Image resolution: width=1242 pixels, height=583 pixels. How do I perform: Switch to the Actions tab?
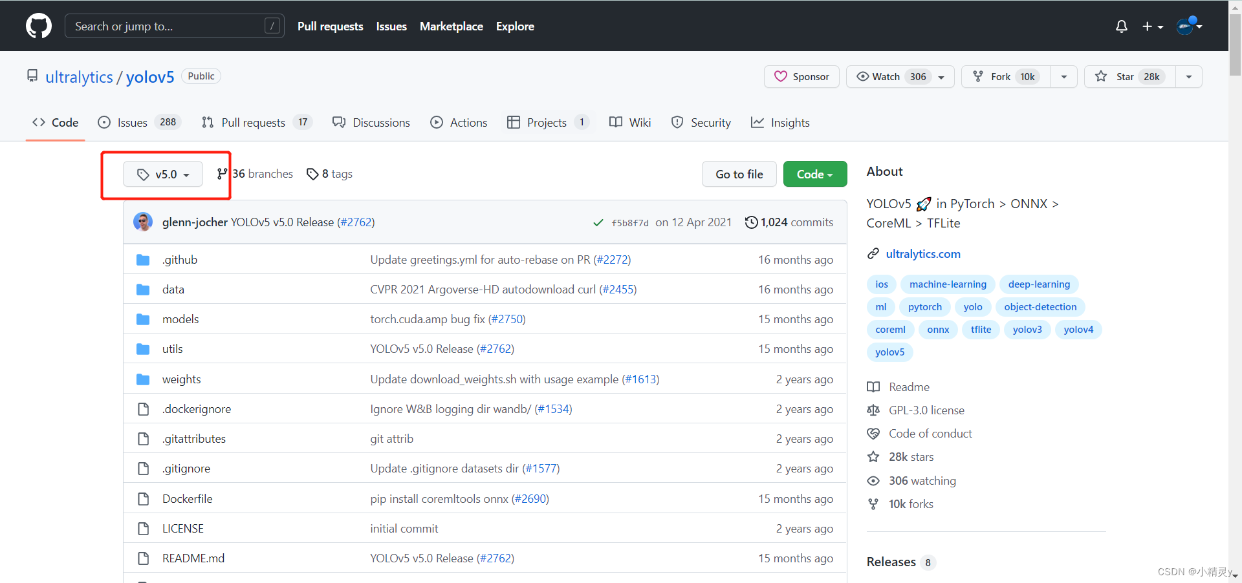[x=459, y=122]
